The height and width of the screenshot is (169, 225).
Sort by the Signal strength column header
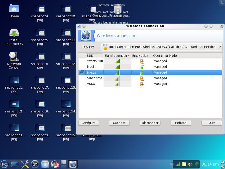[117, 55]
